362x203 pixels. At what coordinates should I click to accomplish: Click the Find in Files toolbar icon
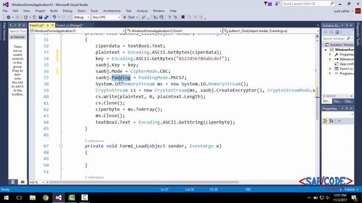pyautogui.click(x=144, y=17)
